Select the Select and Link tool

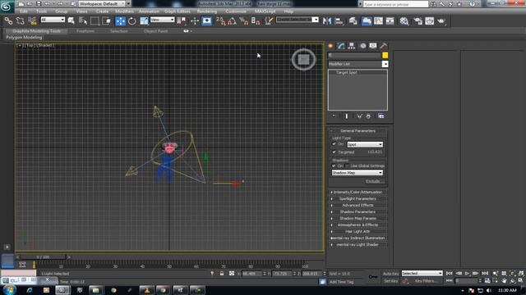point(8,21)
